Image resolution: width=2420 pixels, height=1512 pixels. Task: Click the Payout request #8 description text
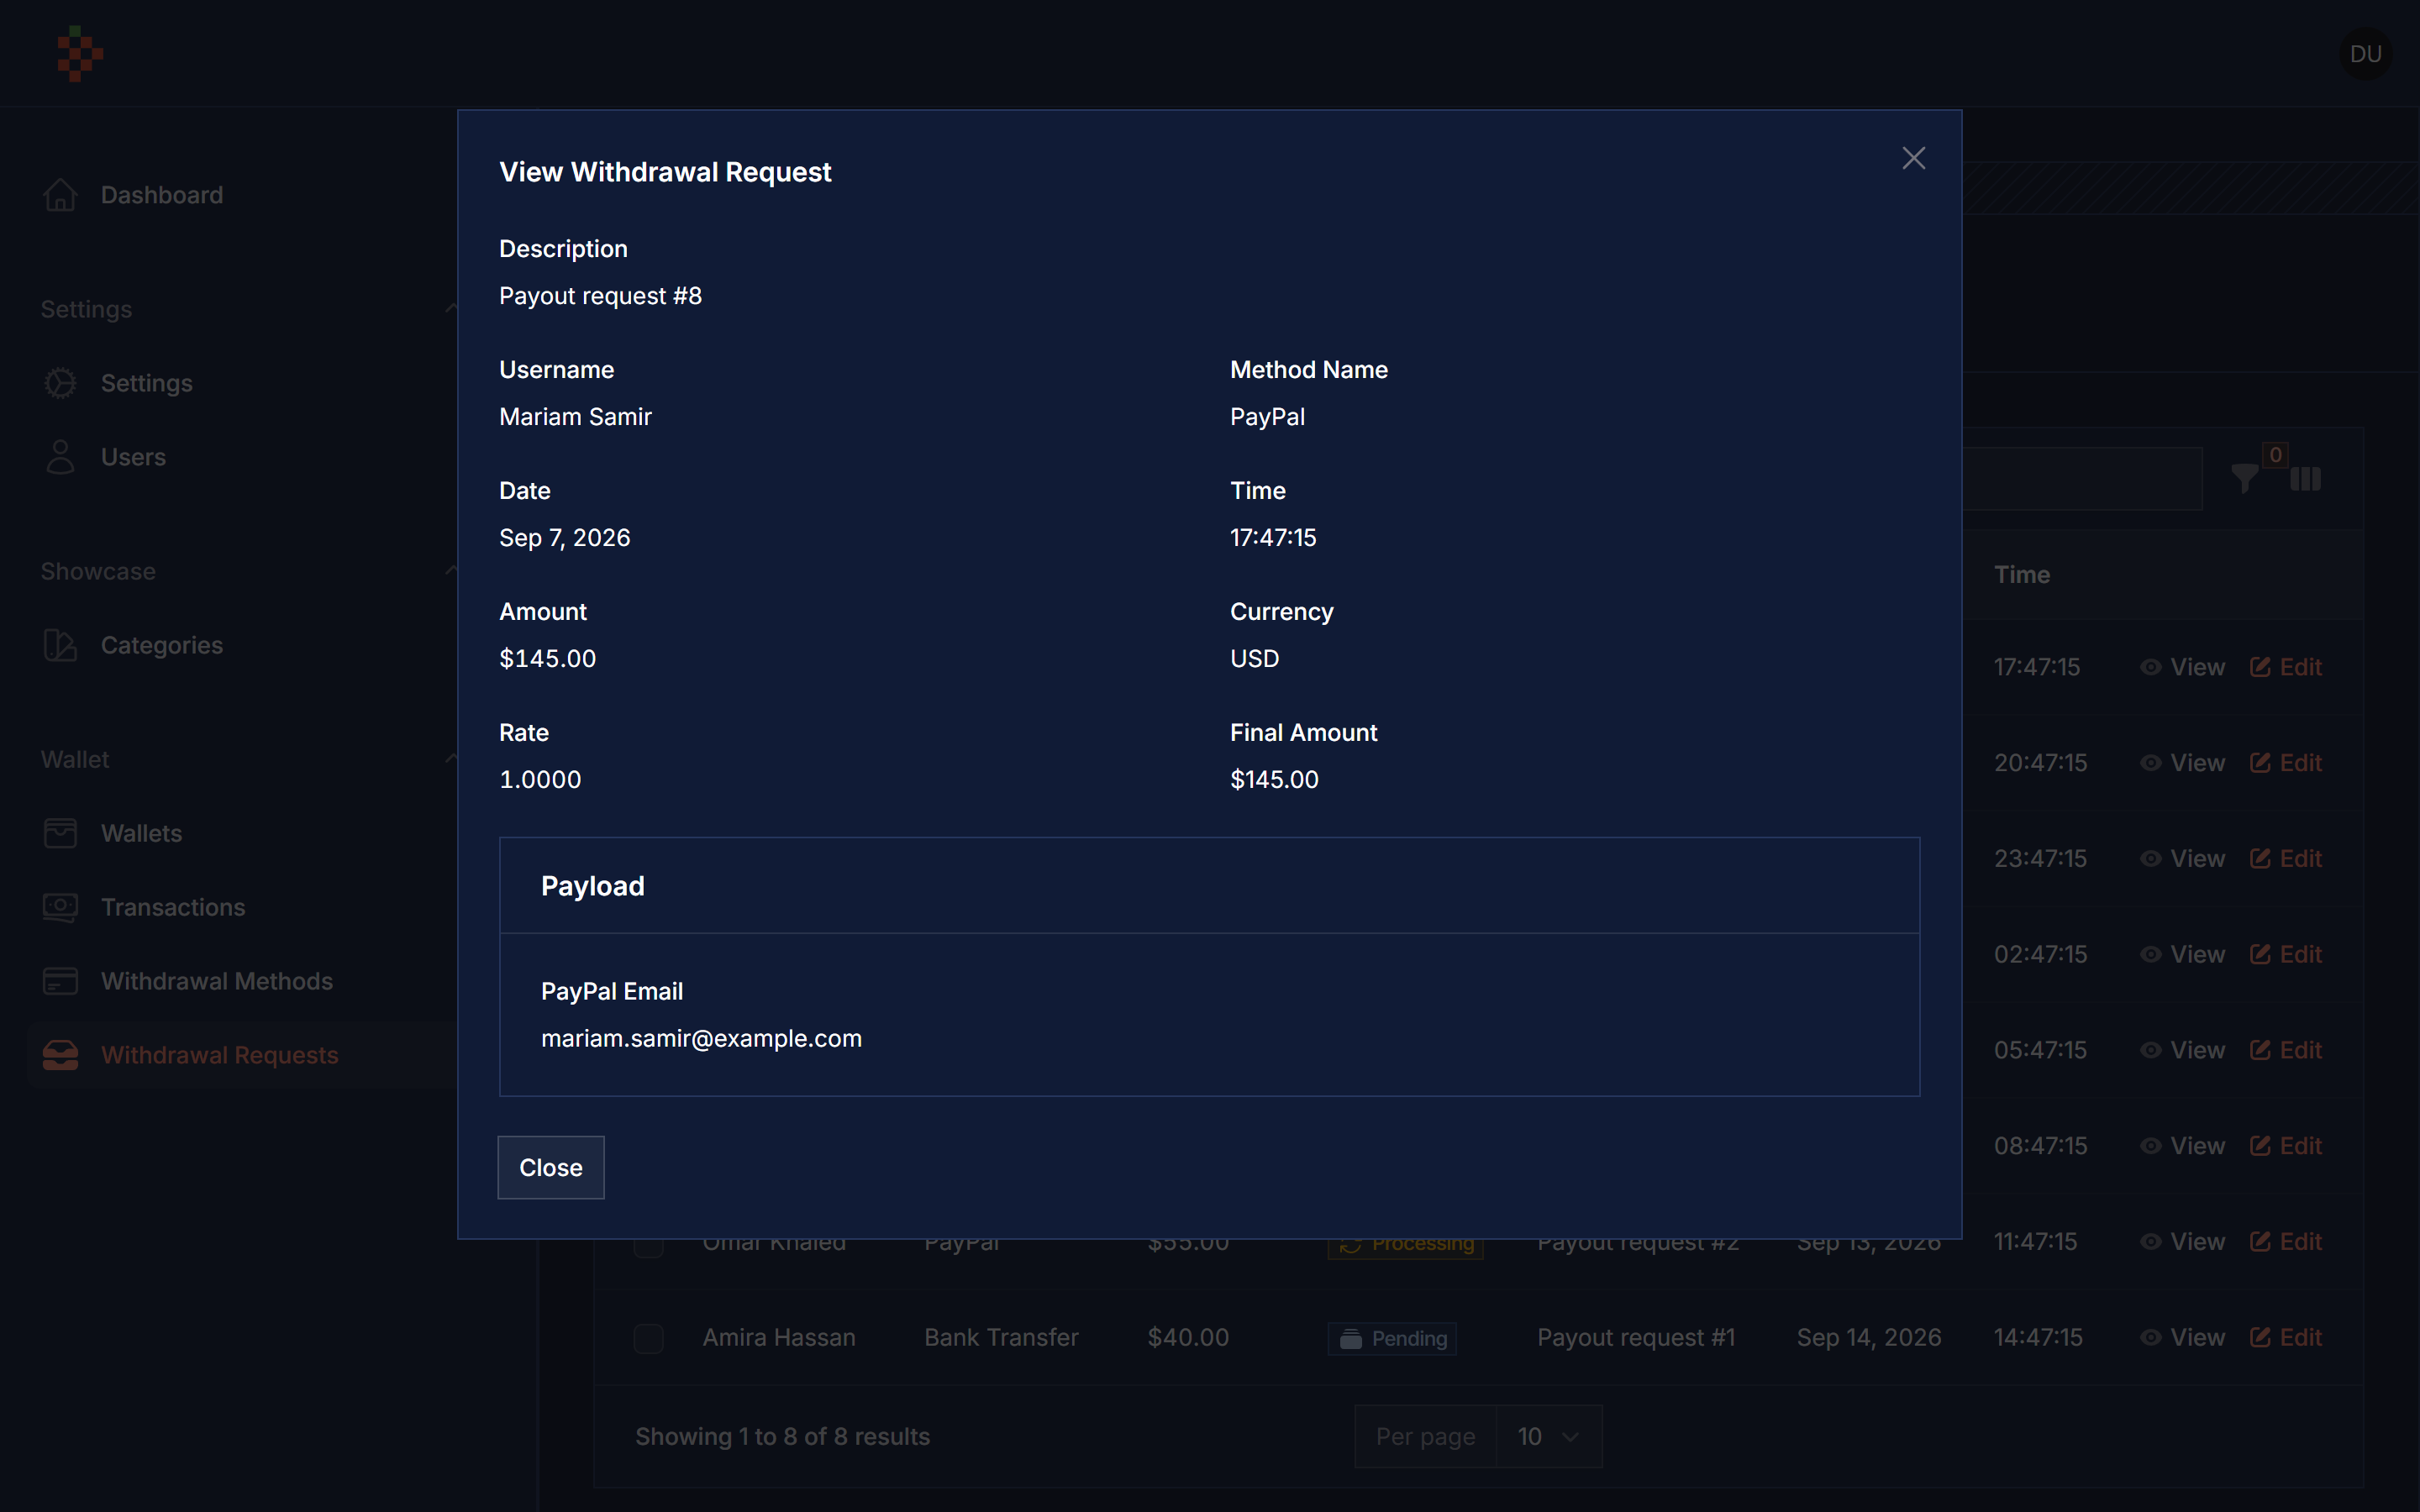(600, 296)
